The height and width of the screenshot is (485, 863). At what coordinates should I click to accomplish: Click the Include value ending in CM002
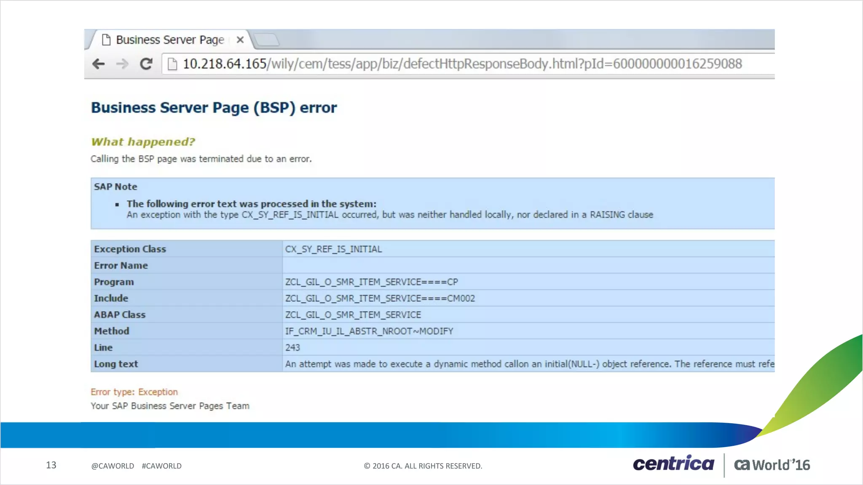point(380,298)
